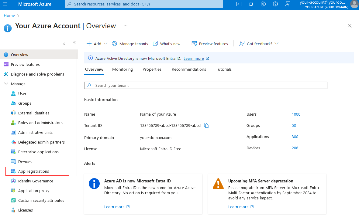Viewport: 359px width, 217px height.
Task: Click the sidebar expand/collapse all arrows
Action: (64, 44)
